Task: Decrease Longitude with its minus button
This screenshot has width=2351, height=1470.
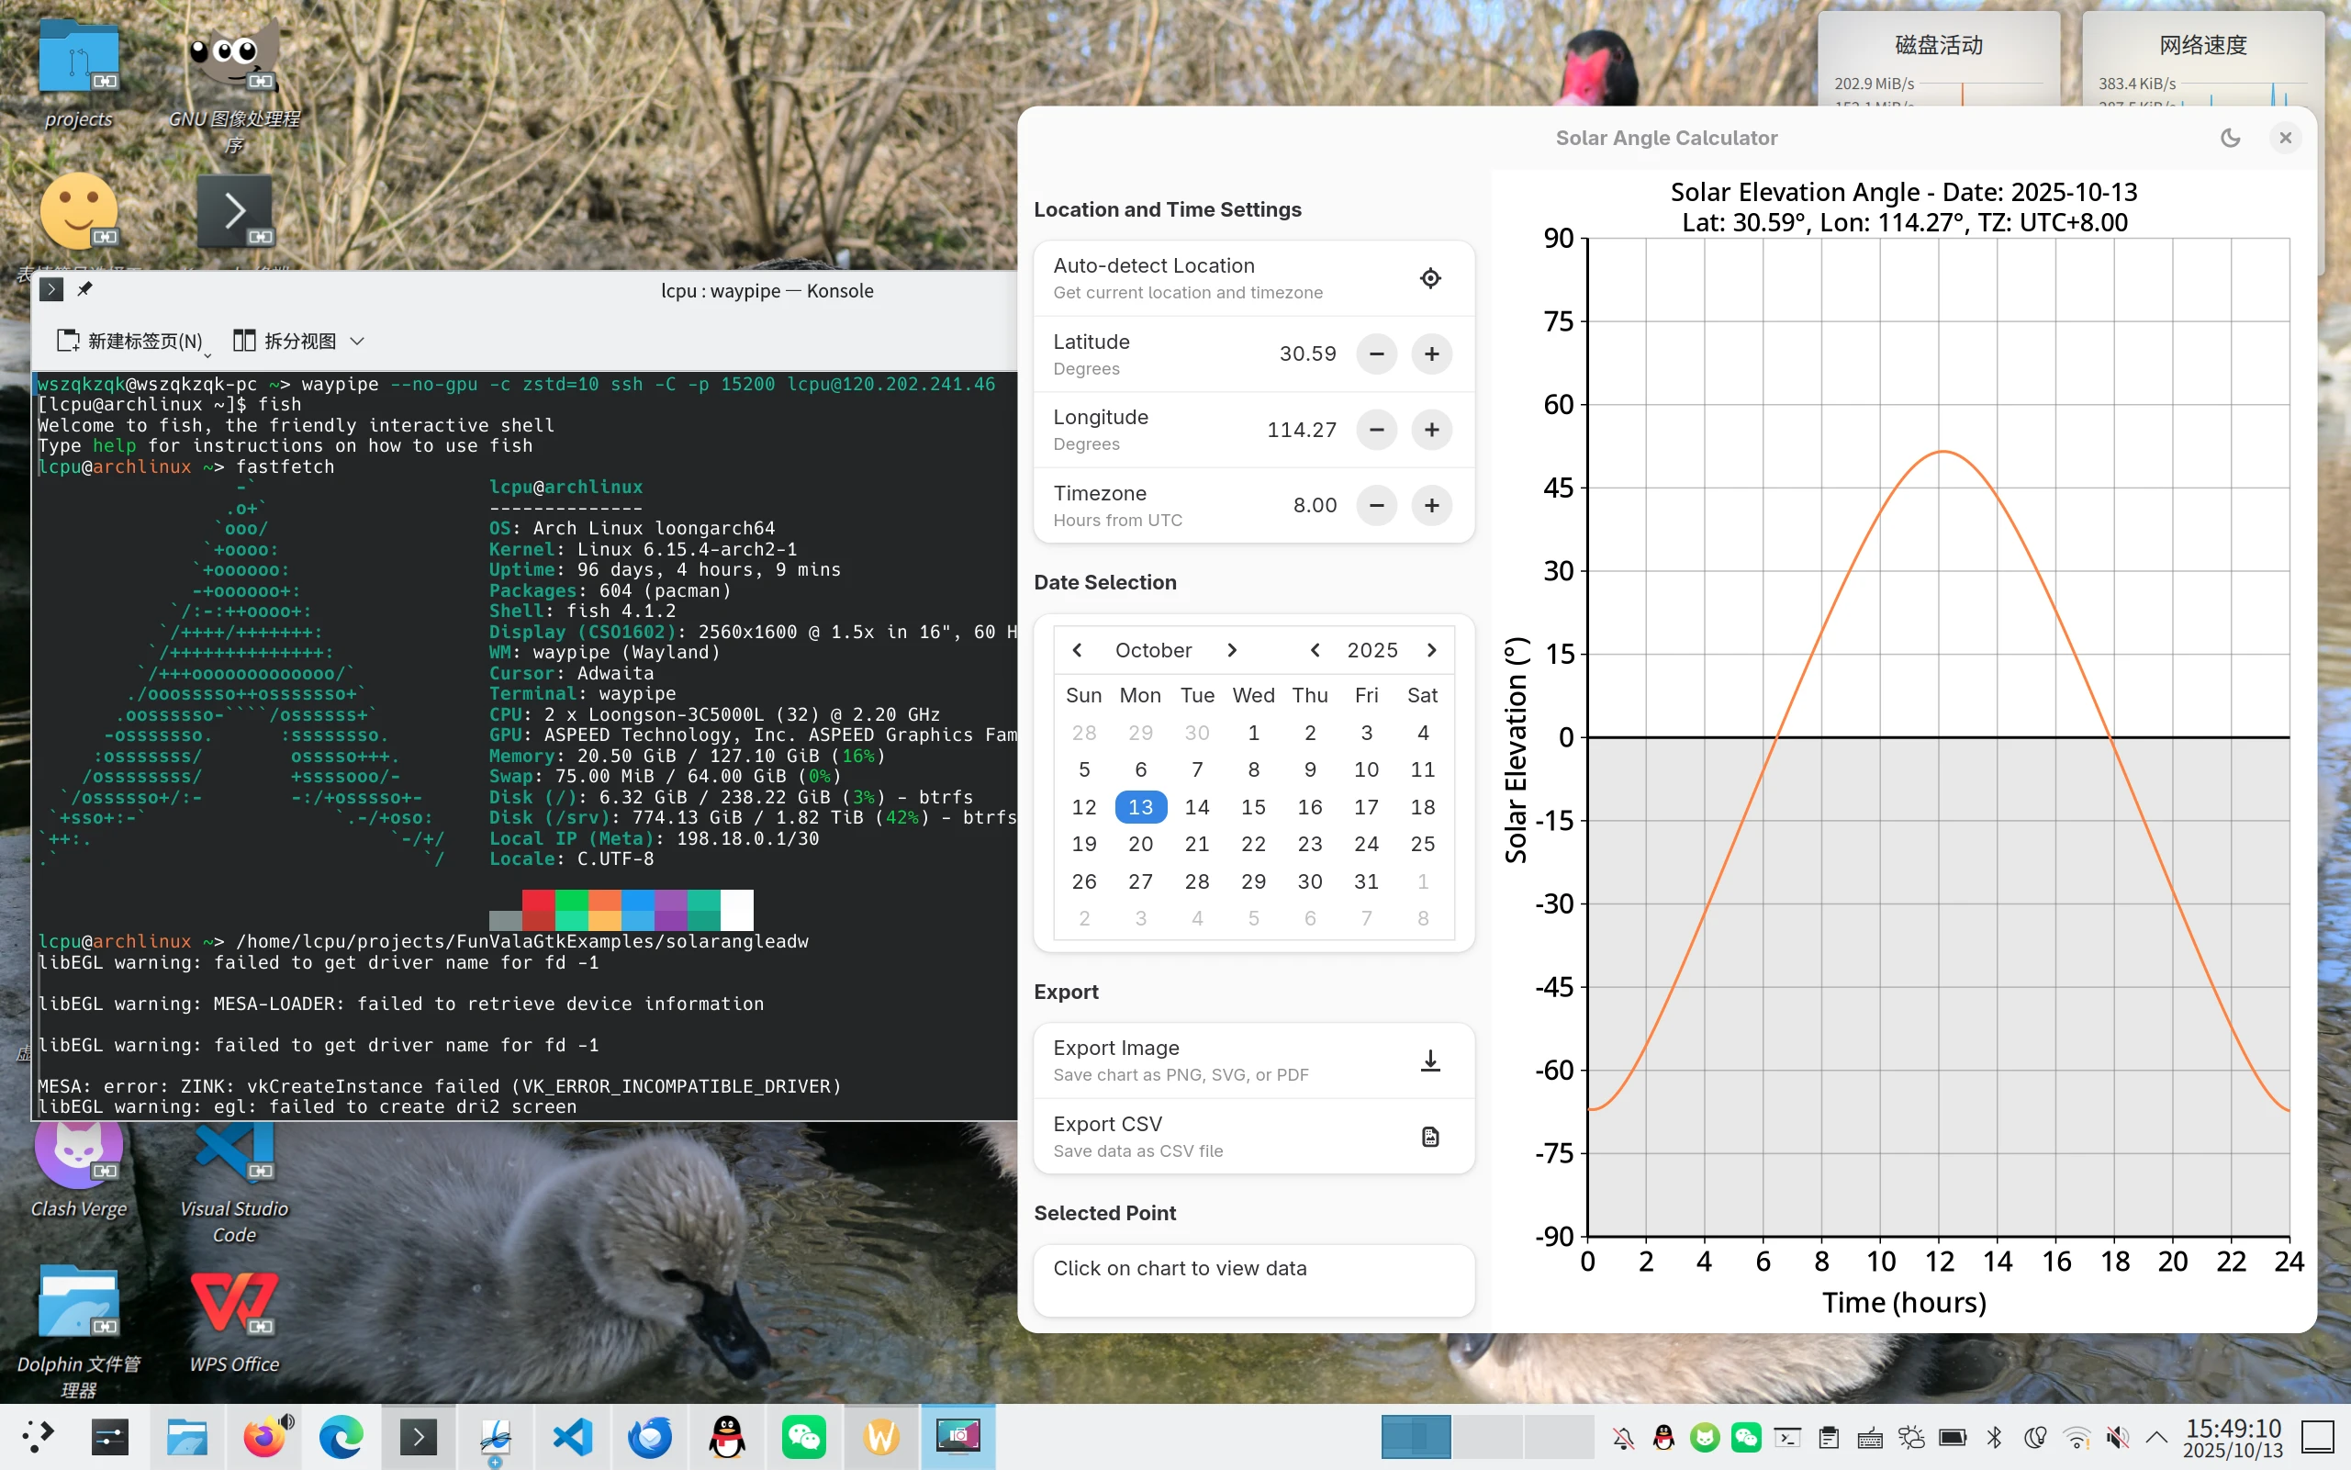Action: 1376,430
